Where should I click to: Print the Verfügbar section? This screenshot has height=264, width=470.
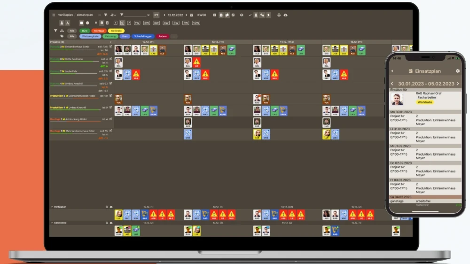coord(107,207)
